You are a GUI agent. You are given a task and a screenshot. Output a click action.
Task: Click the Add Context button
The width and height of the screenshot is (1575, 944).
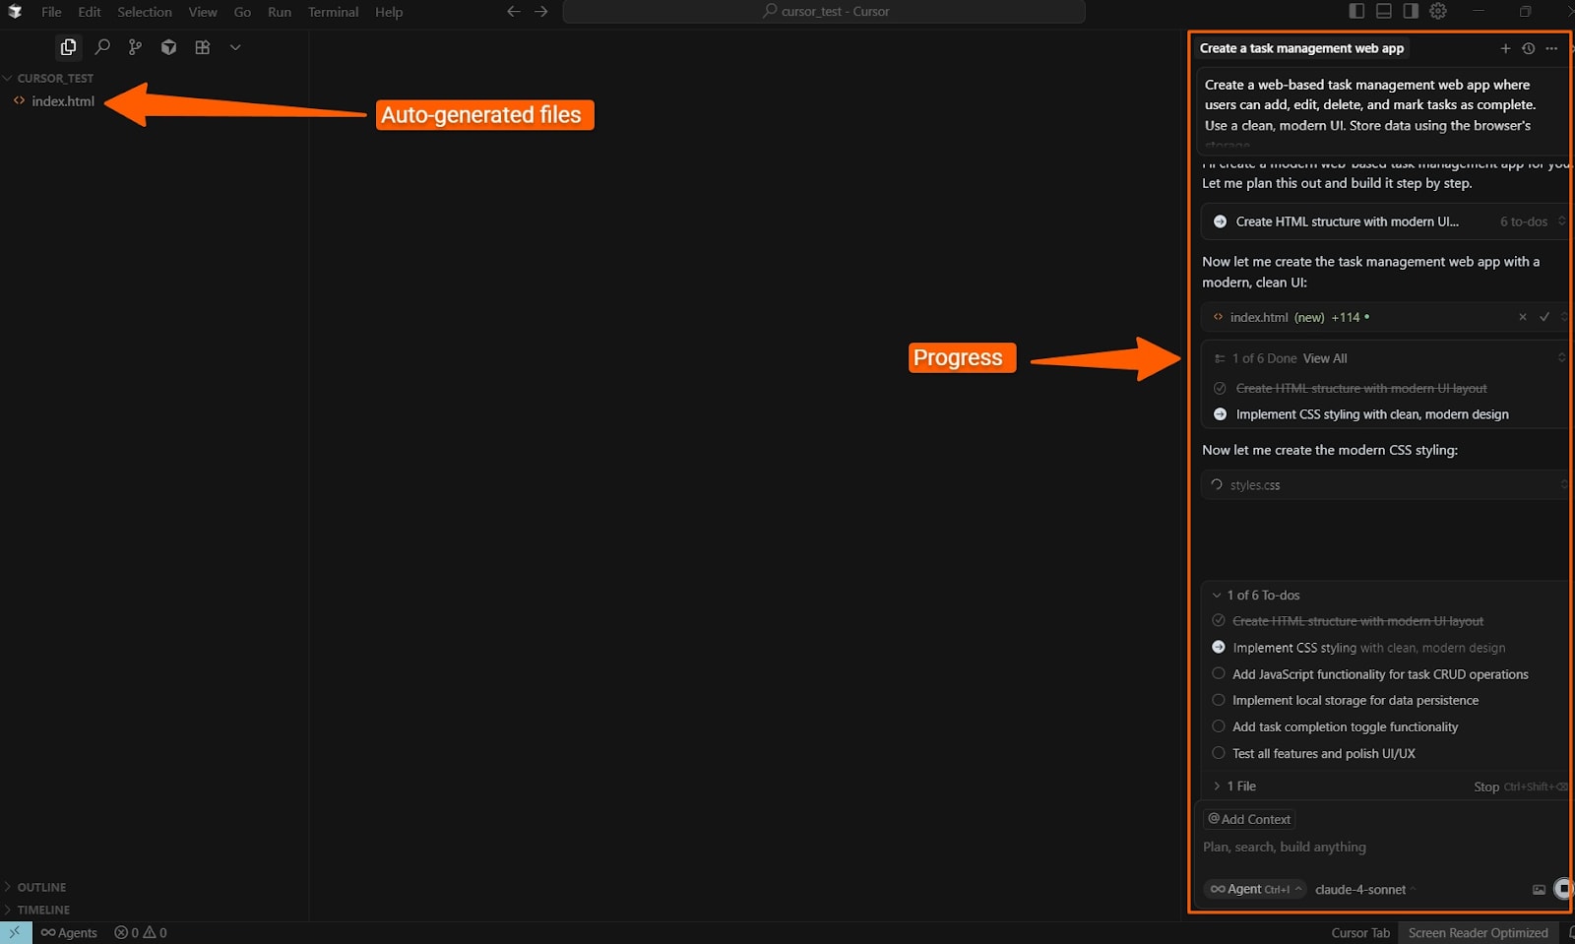click(x=1249, y=819)
